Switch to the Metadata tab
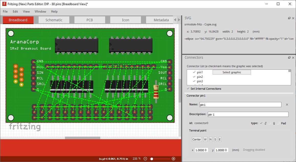The height and width of the screenshot is (162, 296). click(x=160, y=20)
